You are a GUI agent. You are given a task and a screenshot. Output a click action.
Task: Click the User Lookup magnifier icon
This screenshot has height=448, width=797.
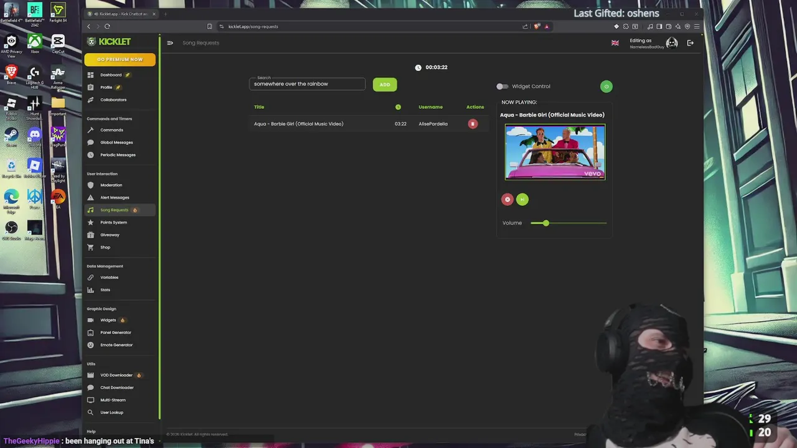click(x=90, y=413)
